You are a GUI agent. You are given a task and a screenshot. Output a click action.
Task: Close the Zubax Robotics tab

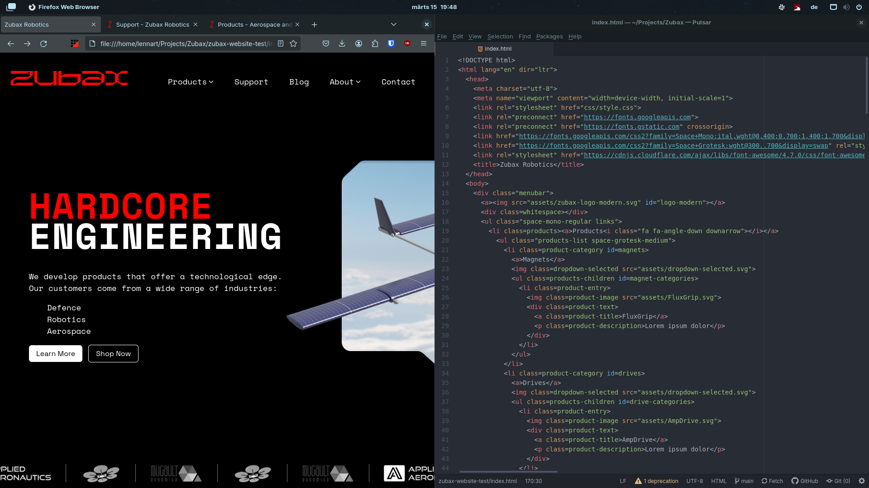tap(94, 25)
